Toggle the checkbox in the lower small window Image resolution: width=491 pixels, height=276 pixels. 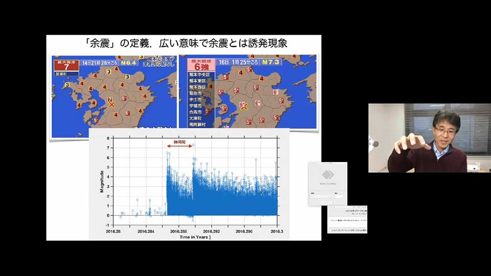(x=330, y=231)
